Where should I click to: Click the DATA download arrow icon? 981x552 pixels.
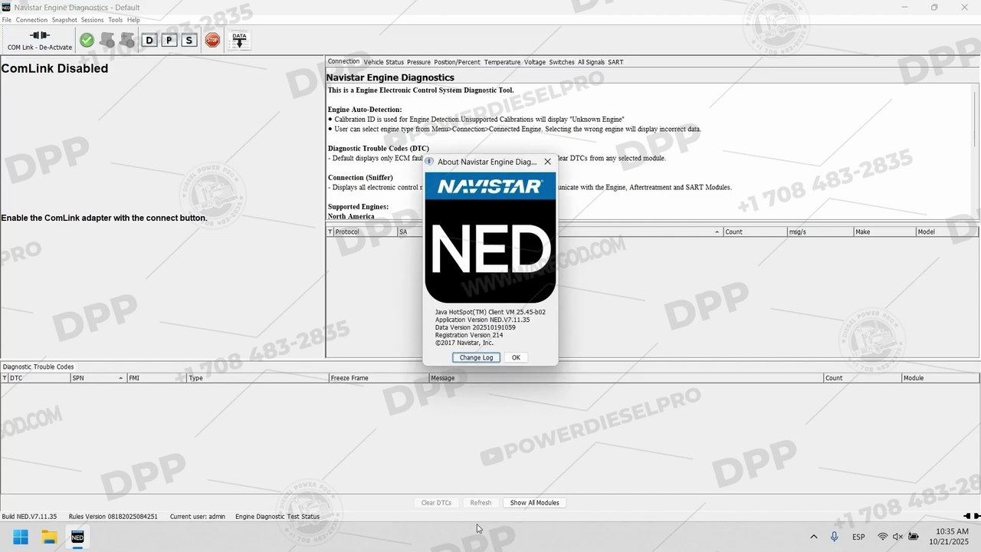[239, 40]
